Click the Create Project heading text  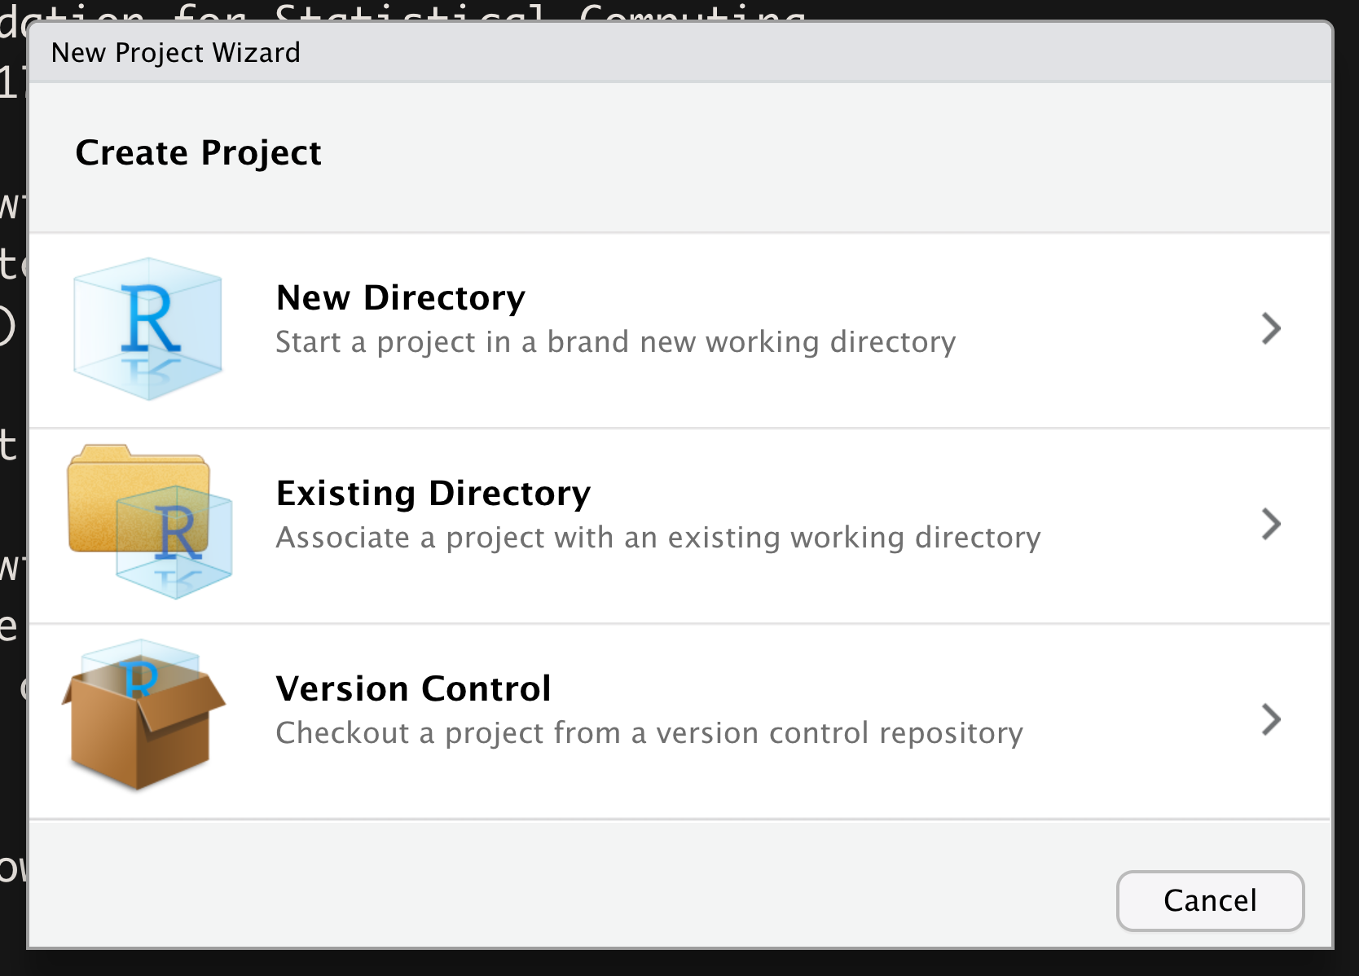click(199, 153)
